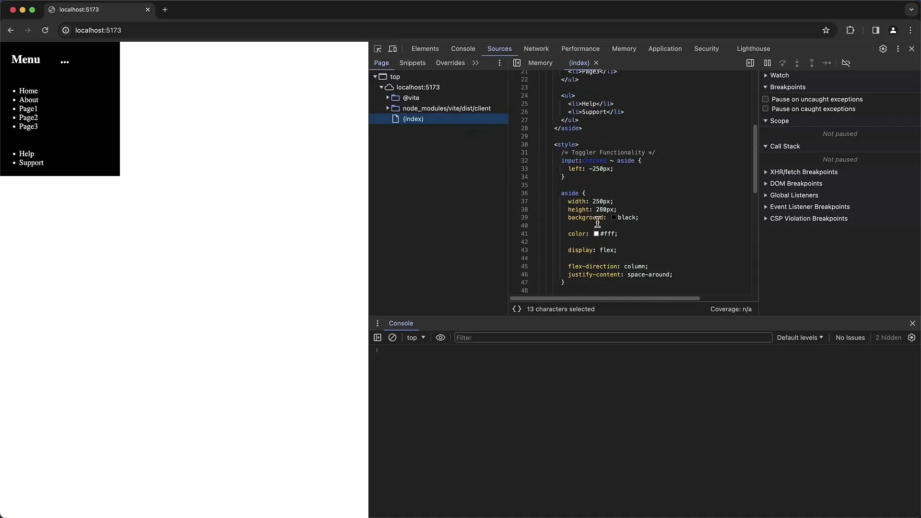Enable Pause on uncaught exceptions
Screen dimensions: 921x518
[x=766, y=99]
